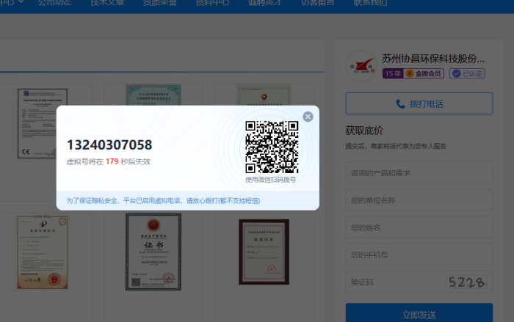Click the 5228 captcha image to refresh
Viewport: 514px width, 322px height.
(x=466, y=282)
